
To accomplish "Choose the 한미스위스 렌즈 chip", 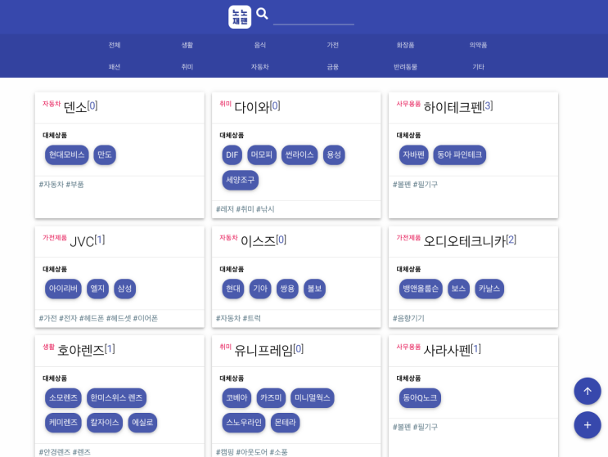I will tap(116, 398).
